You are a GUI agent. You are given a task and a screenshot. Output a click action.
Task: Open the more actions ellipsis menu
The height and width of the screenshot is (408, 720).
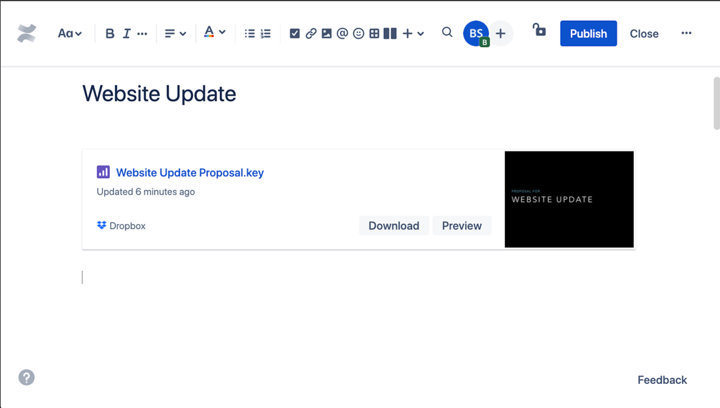coord(686,33)
